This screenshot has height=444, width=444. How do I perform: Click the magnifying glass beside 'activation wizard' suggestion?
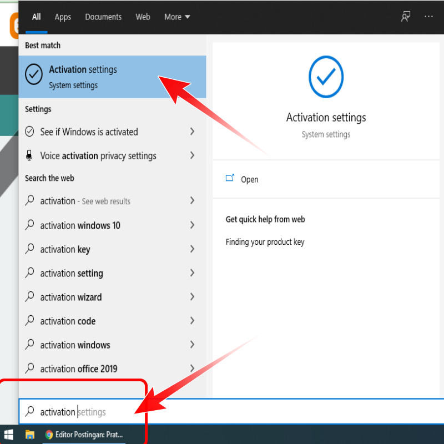click(x=29, y=297)
